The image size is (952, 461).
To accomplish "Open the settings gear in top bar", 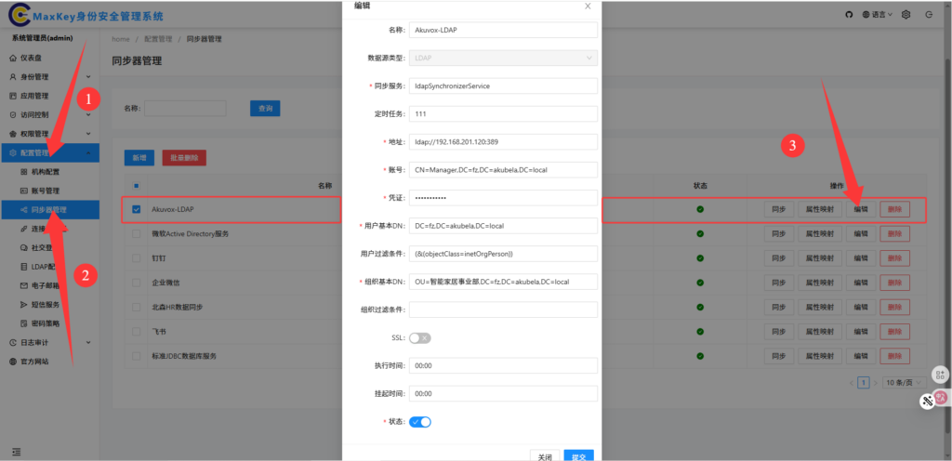I will pyautogui.click(x=904, y=15).
